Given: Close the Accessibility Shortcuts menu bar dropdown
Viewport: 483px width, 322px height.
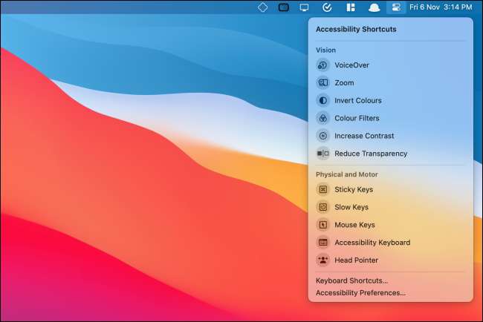Looking at the screenshot, I should (397, 7).
